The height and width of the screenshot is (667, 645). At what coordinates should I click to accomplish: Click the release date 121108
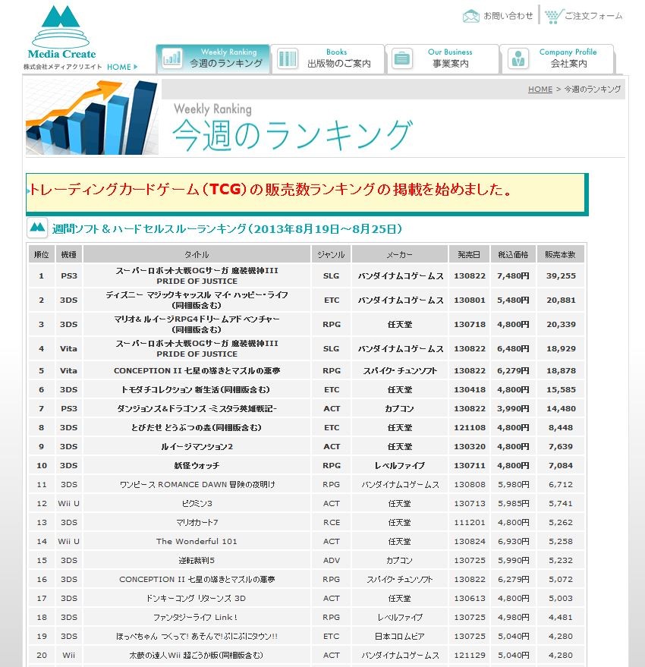click(469, 427)
